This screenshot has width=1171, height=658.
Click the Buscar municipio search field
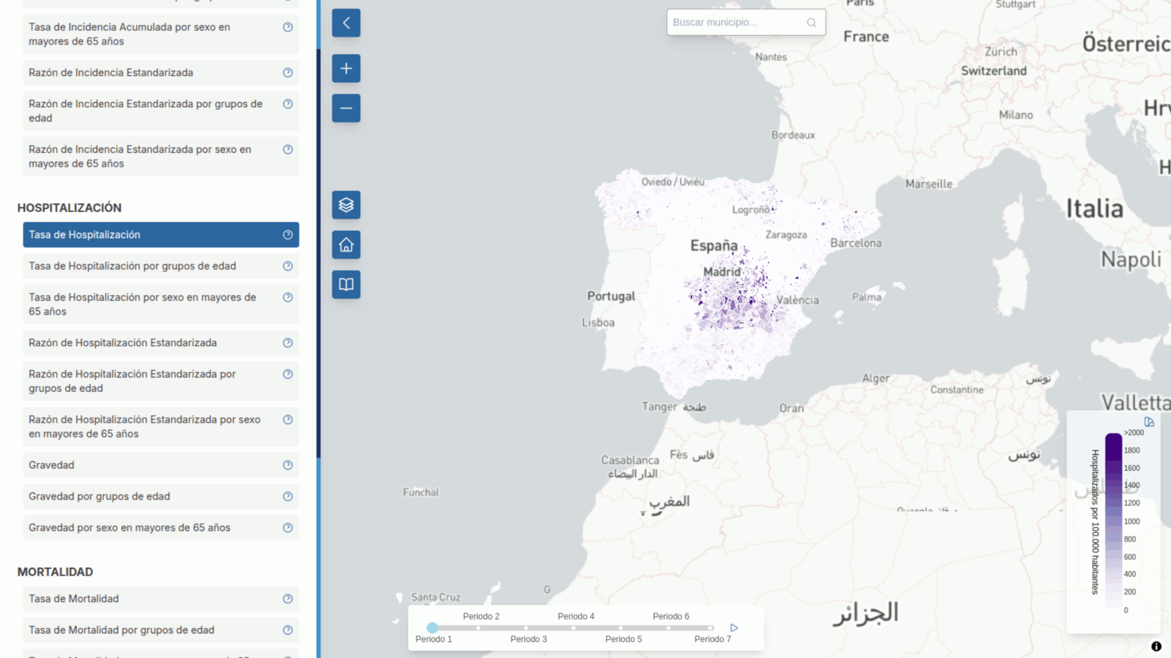(746, 22)
